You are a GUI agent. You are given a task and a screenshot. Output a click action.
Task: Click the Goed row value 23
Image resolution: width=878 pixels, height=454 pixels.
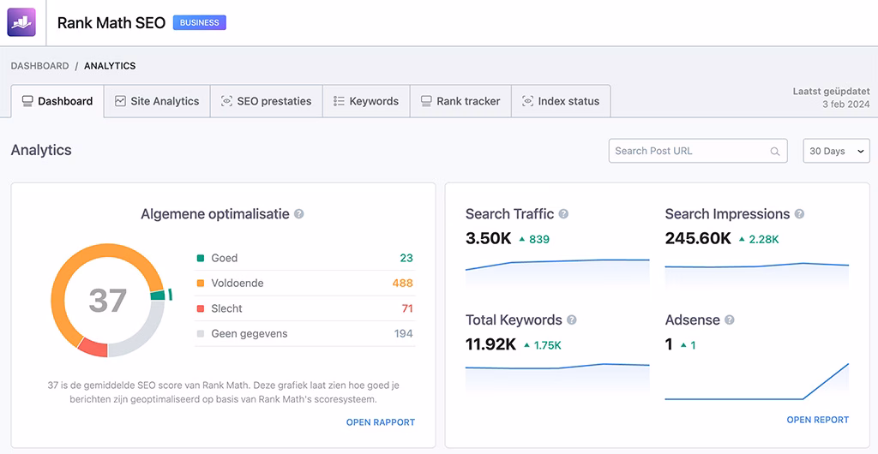406,259
